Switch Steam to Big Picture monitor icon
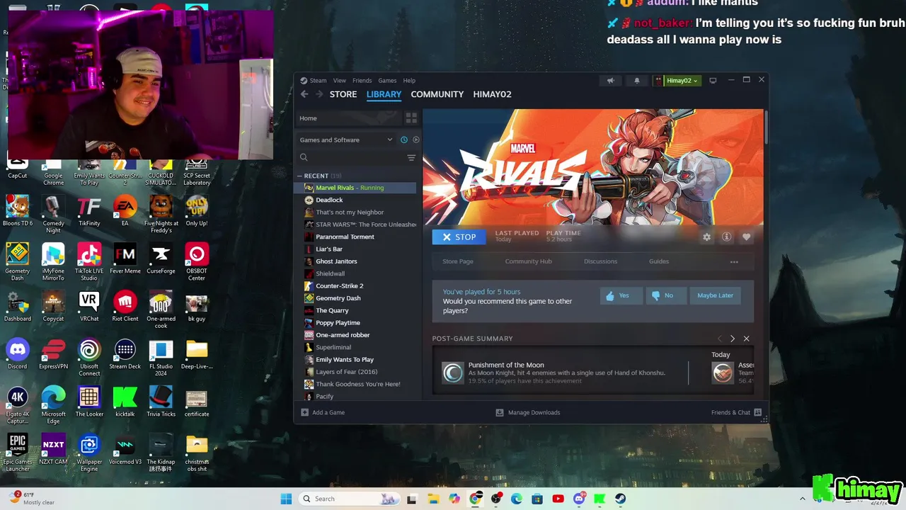 [x=713, y=81]
